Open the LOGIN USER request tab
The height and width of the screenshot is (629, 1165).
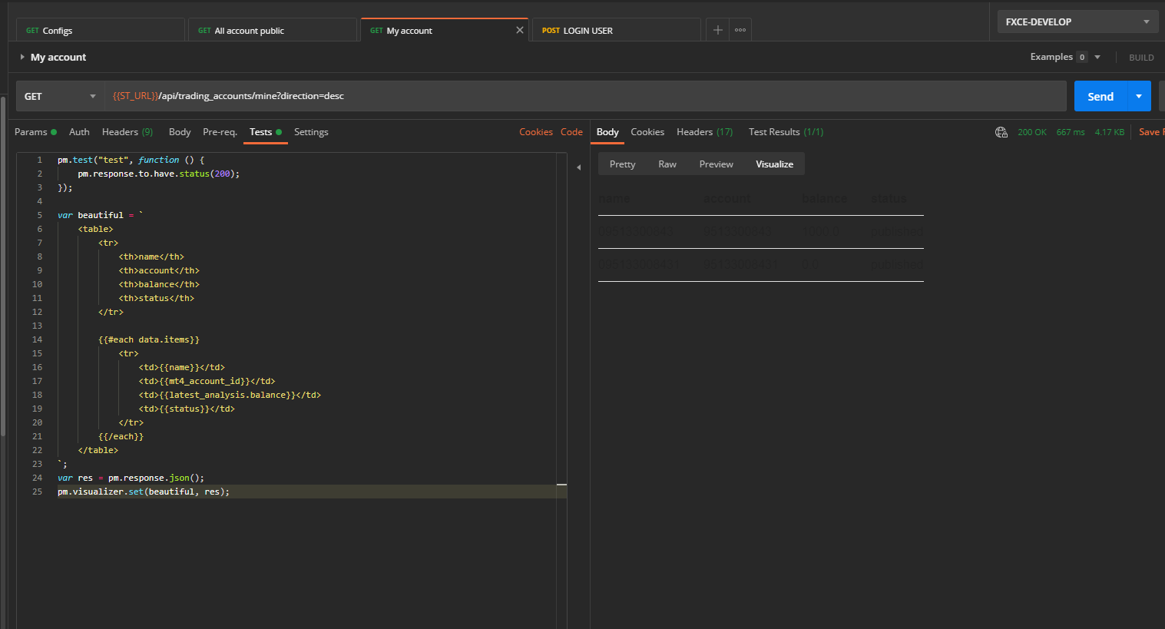click(616, 30)
